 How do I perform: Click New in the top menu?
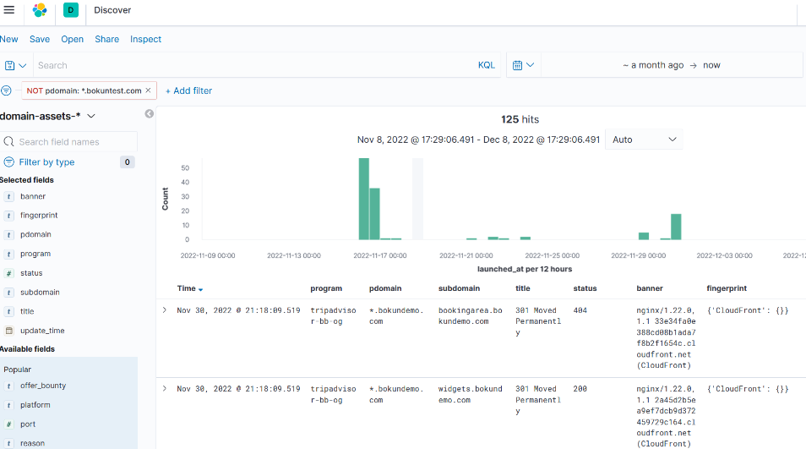[x=9, y=39]
